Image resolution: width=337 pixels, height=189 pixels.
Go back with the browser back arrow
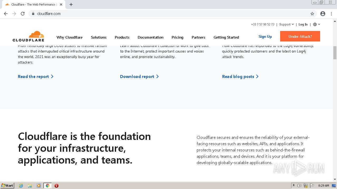pyautogui.click(x=6, y=14)
